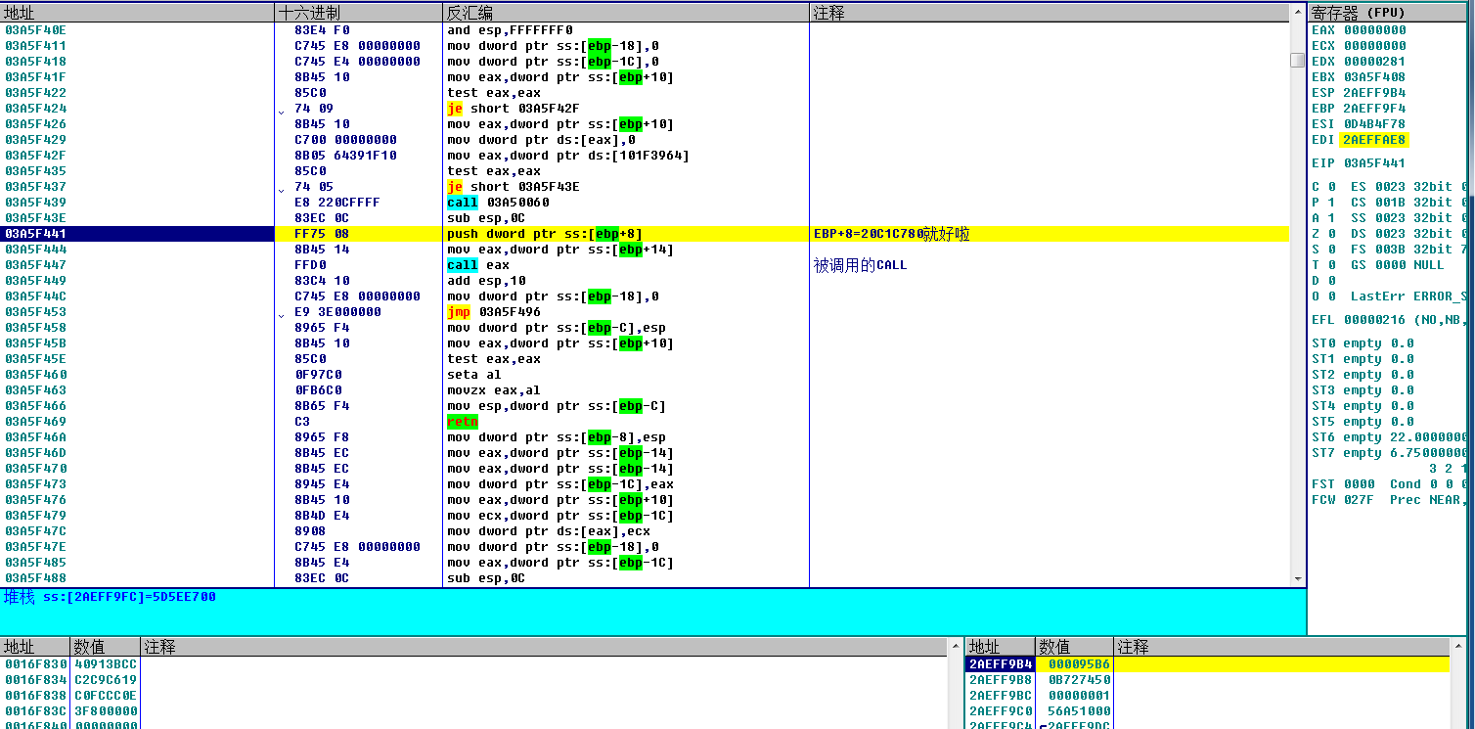Select mov eax,dword ptr ds:[101F3964]
Screen dimensions: 1475x729
(568, 156)
